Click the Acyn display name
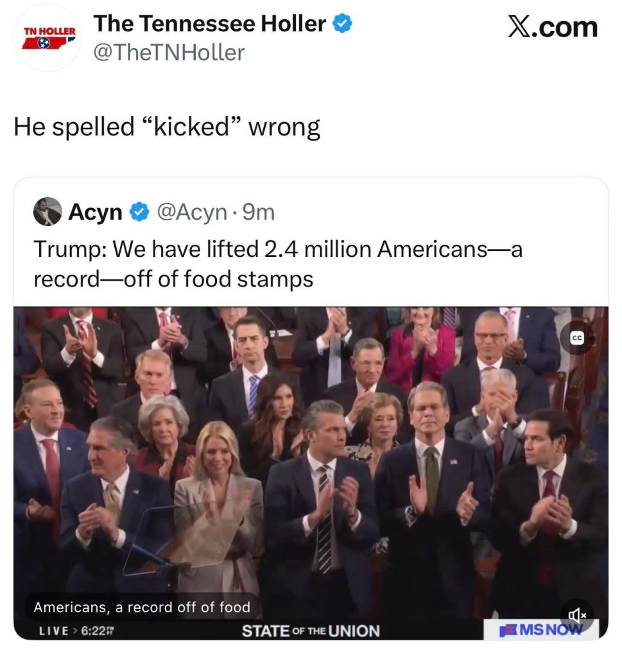This screenshot has width=622, height=657. click(x=95, y=212)
